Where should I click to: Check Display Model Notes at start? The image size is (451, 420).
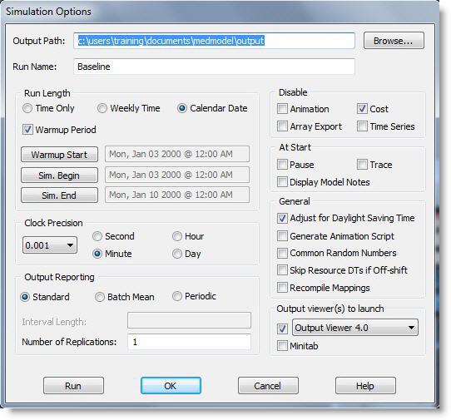pyautogui.click(x=282, y=182)
